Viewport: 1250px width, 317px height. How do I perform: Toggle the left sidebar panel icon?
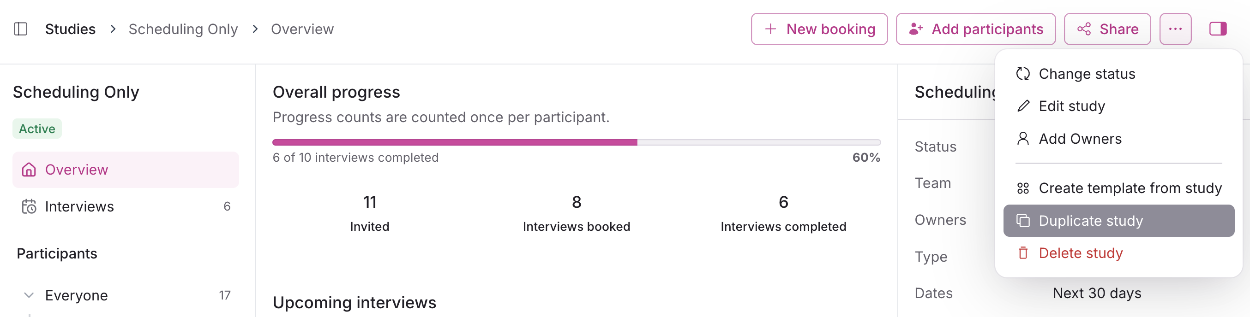[x=20, y=29]
